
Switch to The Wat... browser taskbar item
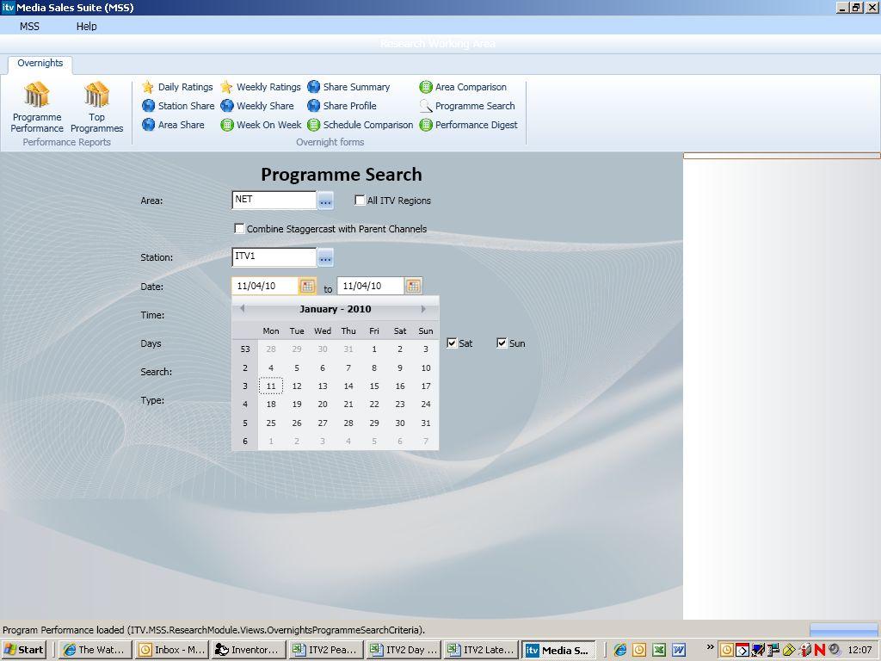(95, 650)
